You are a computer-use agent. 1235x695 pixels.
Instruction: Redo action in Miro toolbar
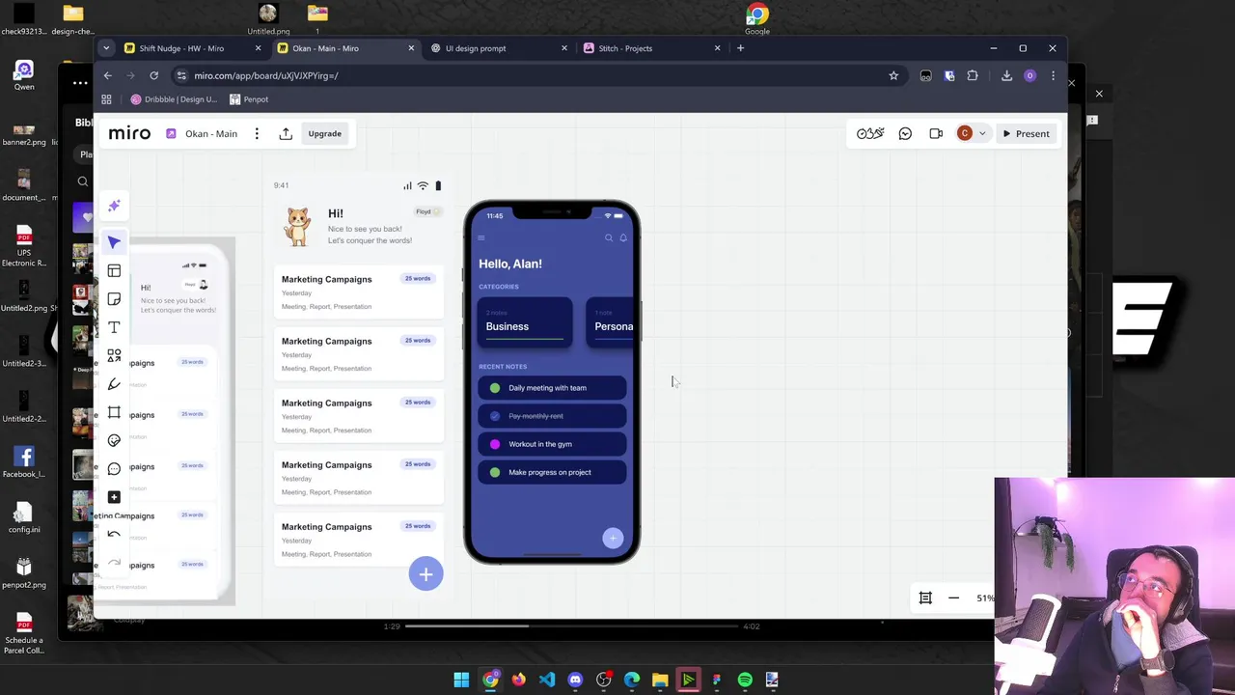pos(114,562)
